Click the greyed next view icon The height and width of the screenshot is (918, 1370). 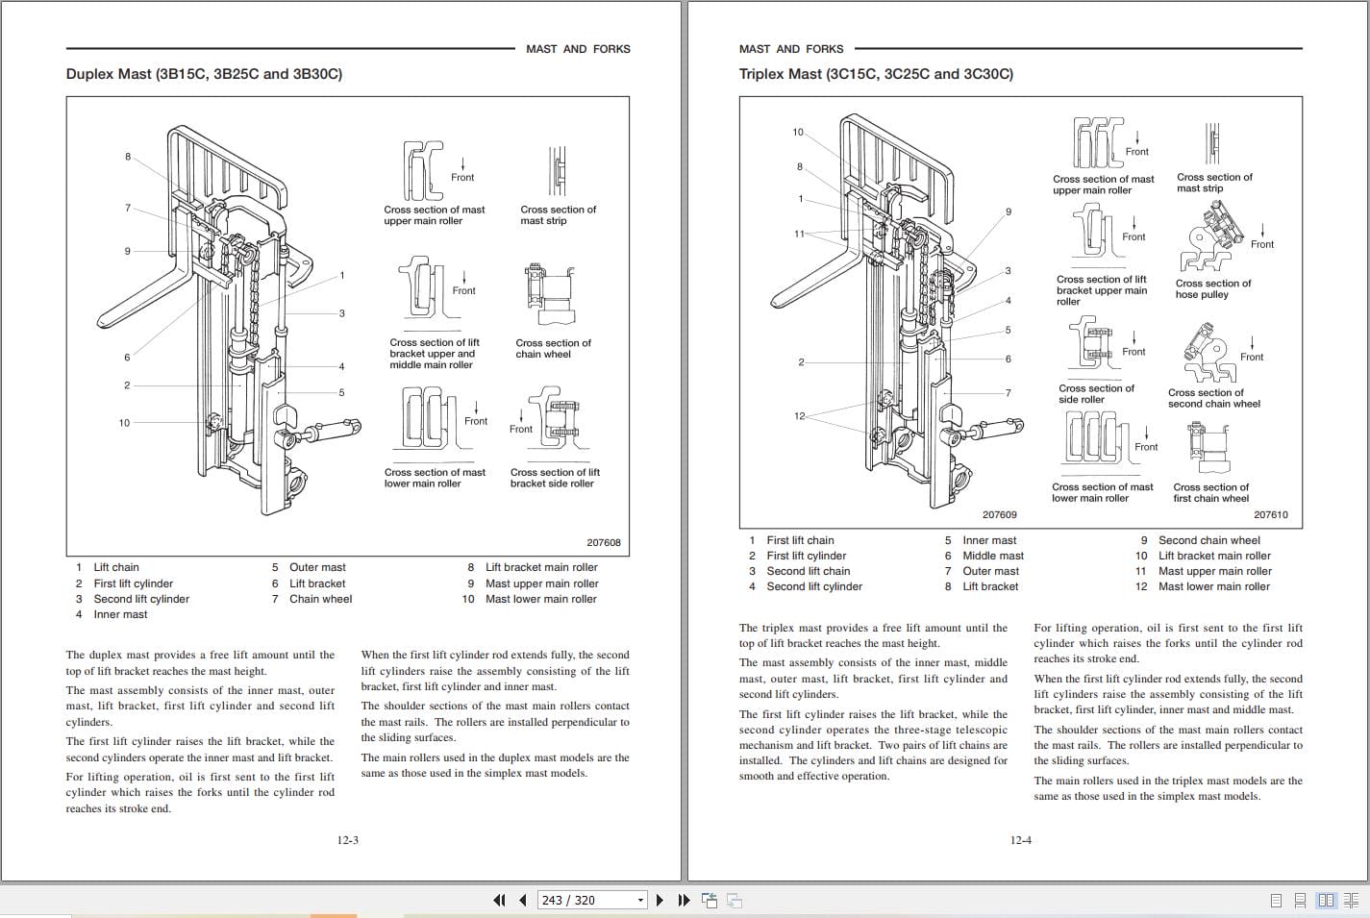[734, 901]
